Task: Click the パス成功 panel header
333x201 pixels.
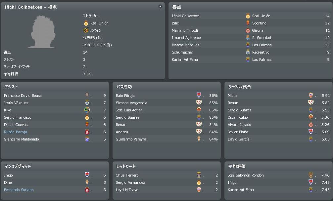Action: (x=124, y=87)
